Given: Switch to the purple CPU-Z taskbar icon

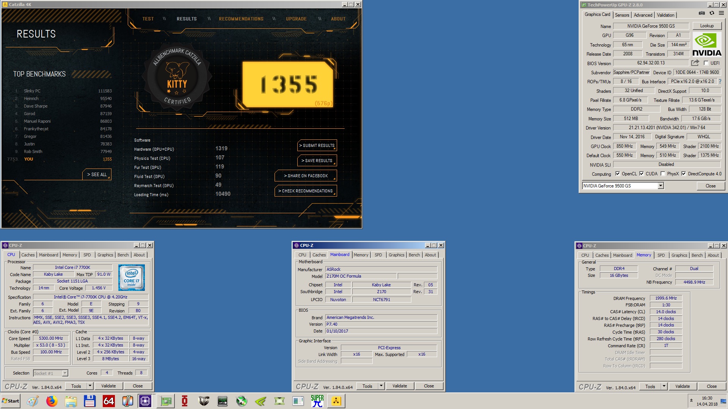Looking at the screenshot, I should tap(145, 401).
